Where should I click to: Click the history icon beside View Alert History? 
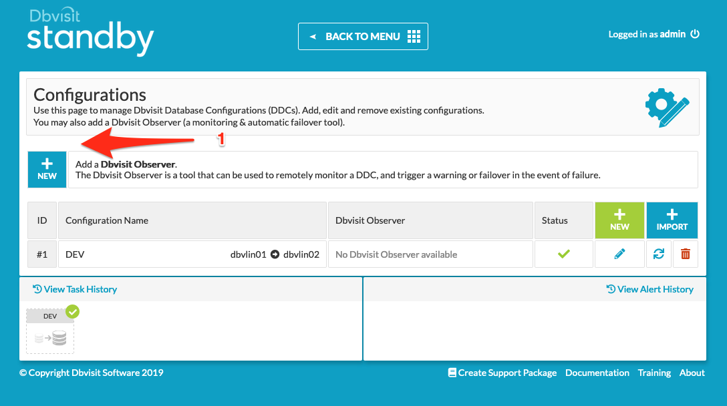610,288
